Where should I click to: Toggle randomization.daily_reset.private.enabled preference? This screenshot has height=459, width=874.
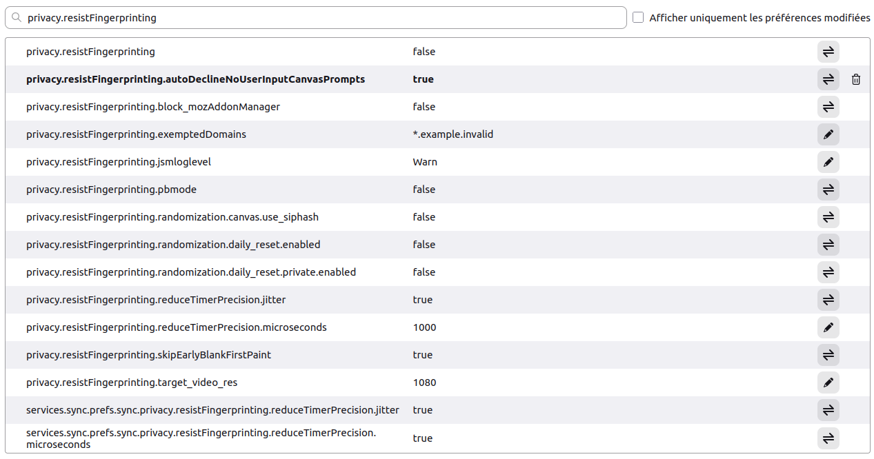point(828,272)
